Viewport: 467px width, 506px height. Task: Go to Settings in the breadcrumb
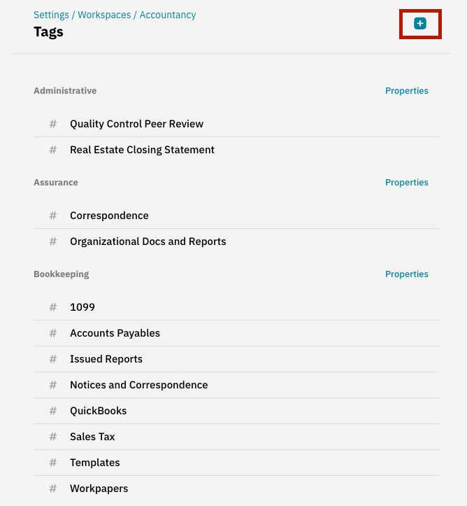(51, 15)
